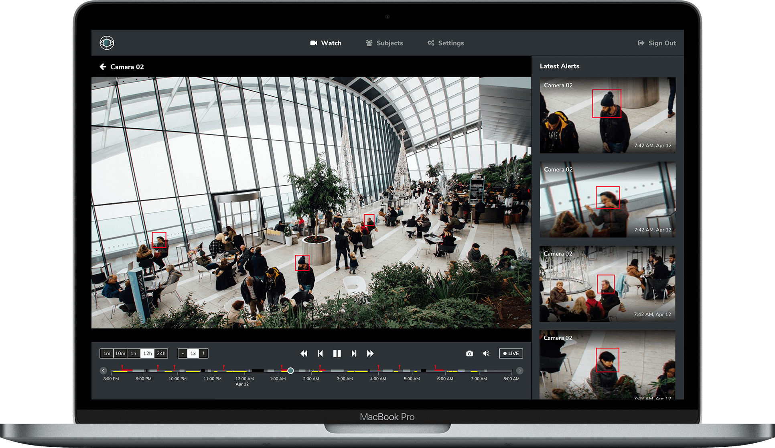Click the 1x speed indicator
This screenshot has width=775, height=448.
click(193, 353)
